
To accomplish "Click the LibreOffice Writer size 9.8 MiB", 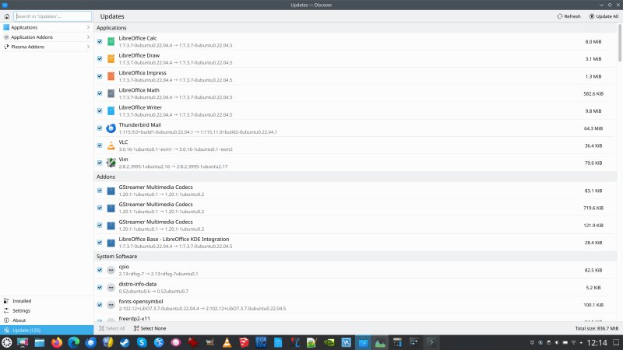I will point(593,111).
